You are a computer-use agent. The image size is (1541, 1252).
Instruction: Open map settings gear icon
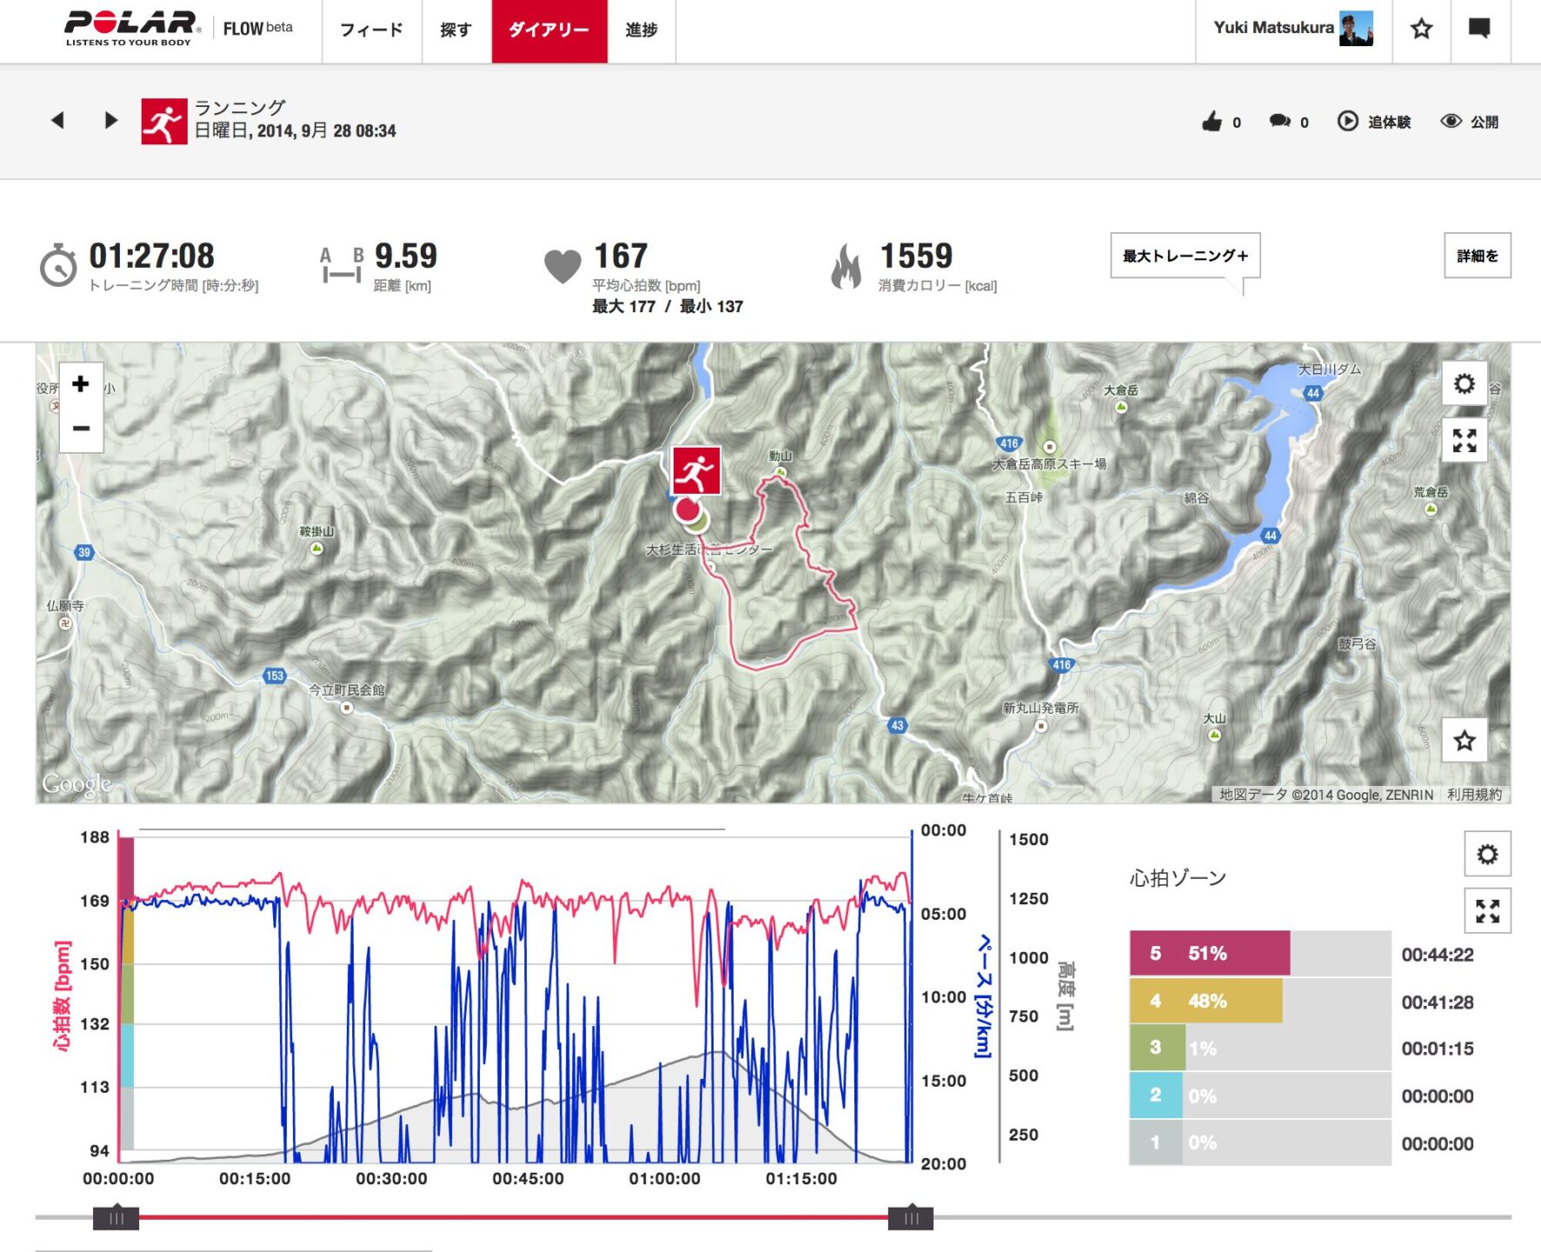(1465, 384)
